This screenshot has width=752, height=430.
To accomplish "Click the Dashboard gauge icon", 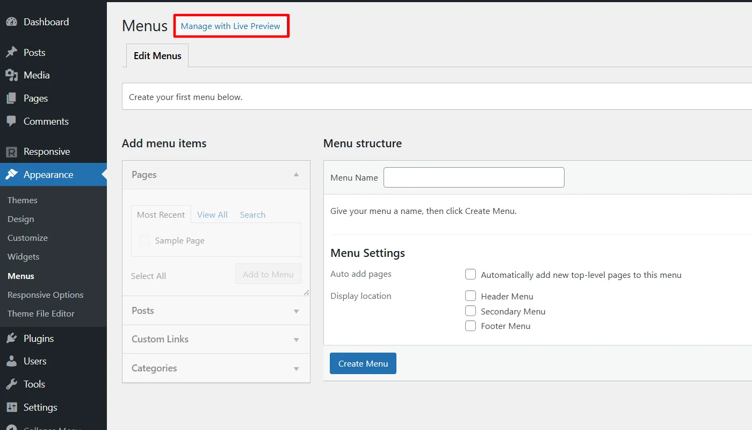I will [11, 22].
